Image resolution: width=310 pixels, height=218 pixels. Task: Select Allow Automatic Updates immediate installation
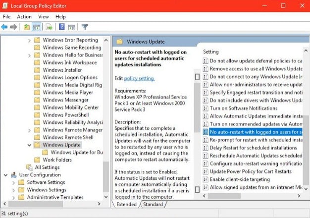(253, 116)
